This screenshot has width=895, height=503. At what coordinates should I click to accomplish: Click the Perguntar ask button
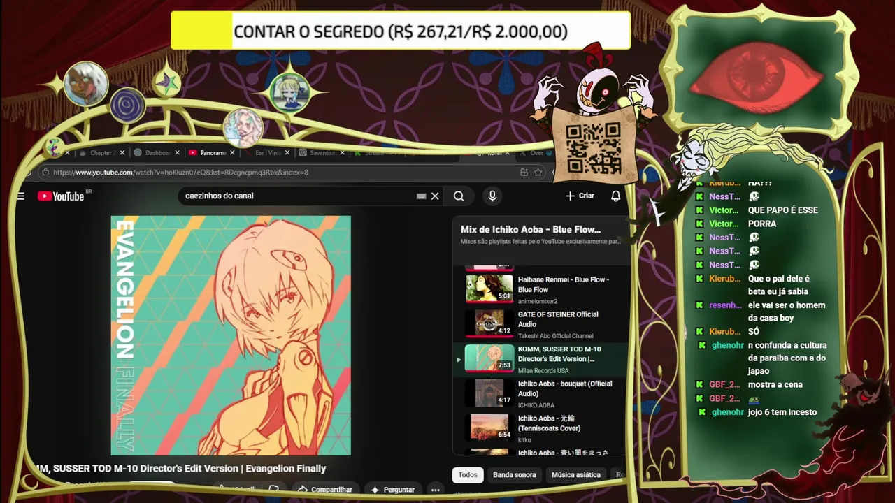392,490
